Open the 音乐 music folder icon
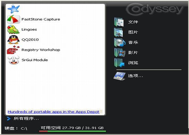This screenshot has width=189, height=135. pyautogui.click(x=119, y=42)
